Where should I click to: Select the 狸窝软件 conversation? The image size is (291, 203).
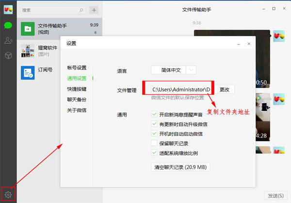[39, 51]
